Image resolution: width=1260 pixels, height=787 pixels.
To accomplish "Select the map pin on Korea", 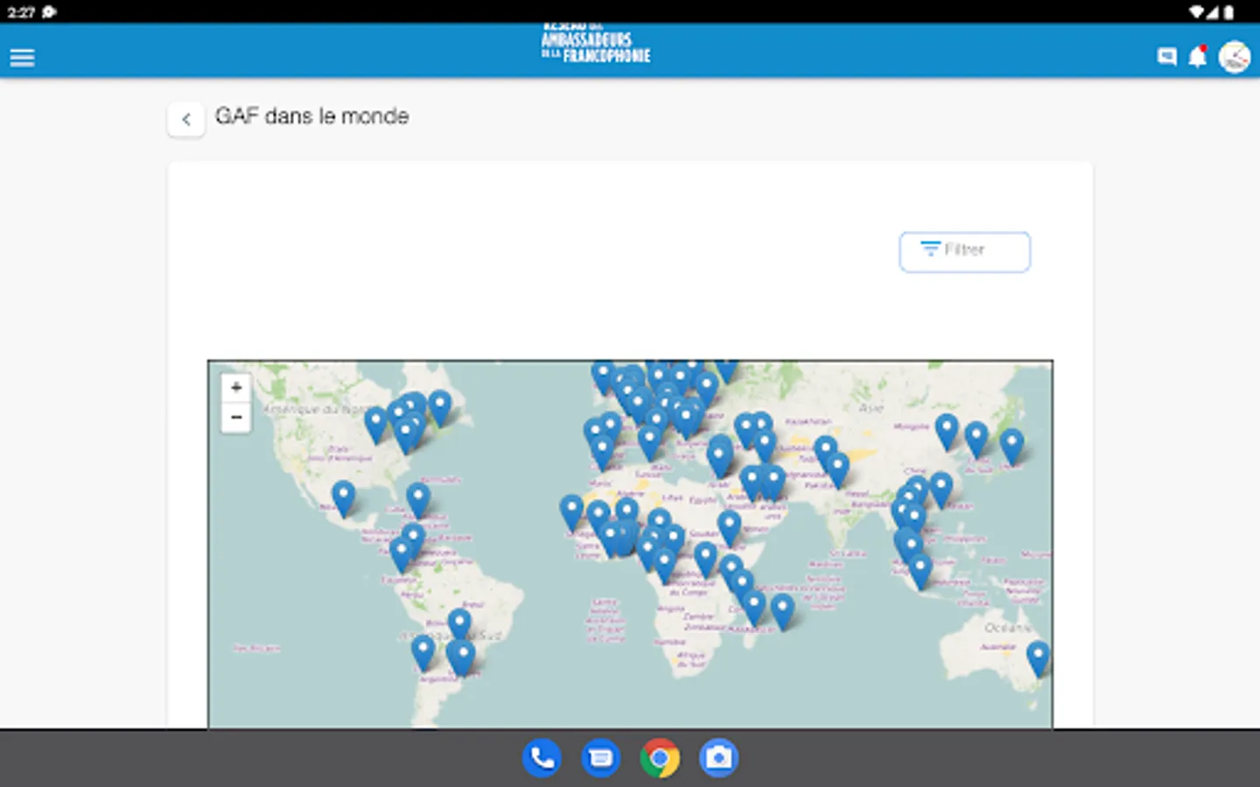I will tap(976, 439).
